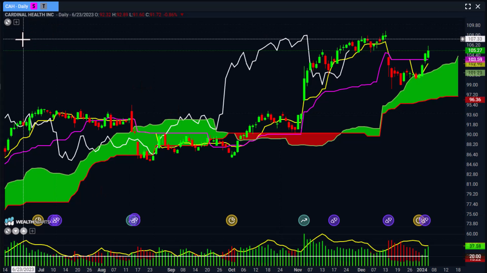The image size is (487, 273).
Task: Click the C:91.72 close value
Action: 153,15
